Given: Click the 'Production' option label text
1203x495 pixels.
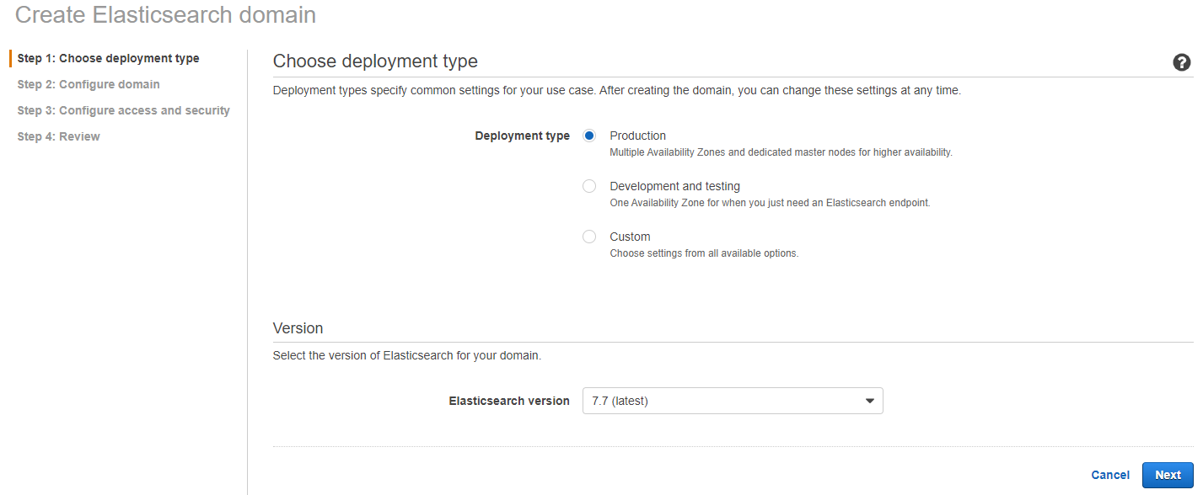Looking at the screenshot, I should pos(637,136).
